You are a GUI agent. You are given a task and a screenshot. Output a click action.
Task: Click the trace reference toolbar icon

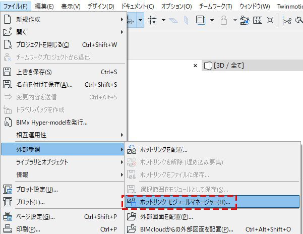click(x=200, y=20)
